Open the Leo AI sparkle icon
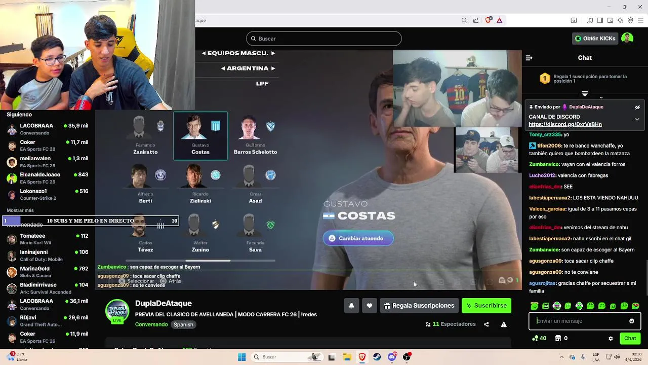Image resolution: width=648 pixels, height=365 pixels. pyautogui.click(x=620, y=20)
